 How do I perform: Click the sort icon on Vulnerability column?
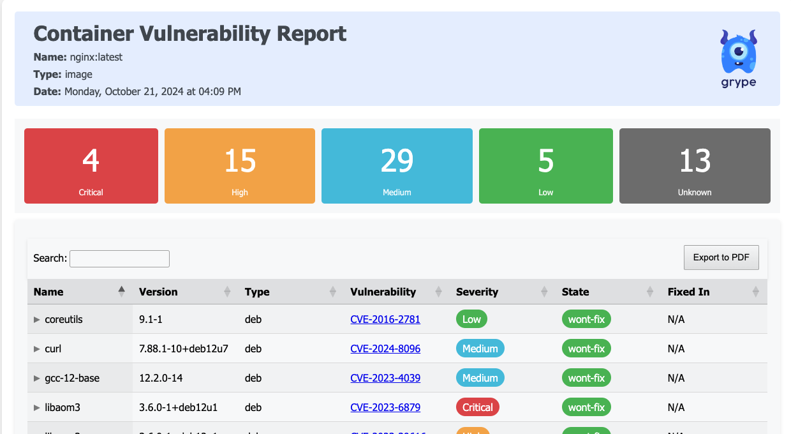pos(439,291)
